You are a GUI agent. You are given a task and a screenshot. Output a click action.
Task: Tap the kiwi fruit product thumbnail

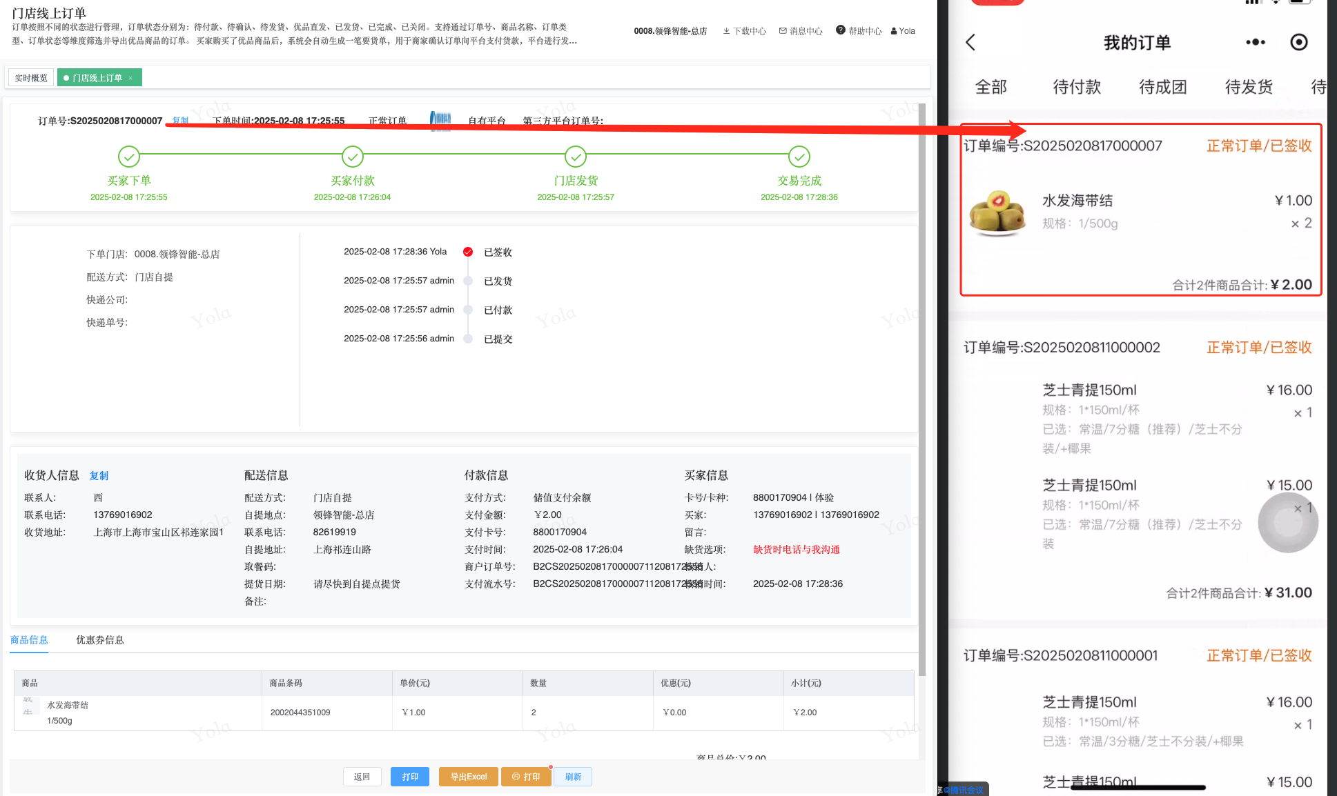997,213
